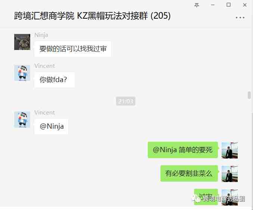Viewport: 253px width, 210px height.
Task: Pin the chat window on top
Action: [197, 5]
